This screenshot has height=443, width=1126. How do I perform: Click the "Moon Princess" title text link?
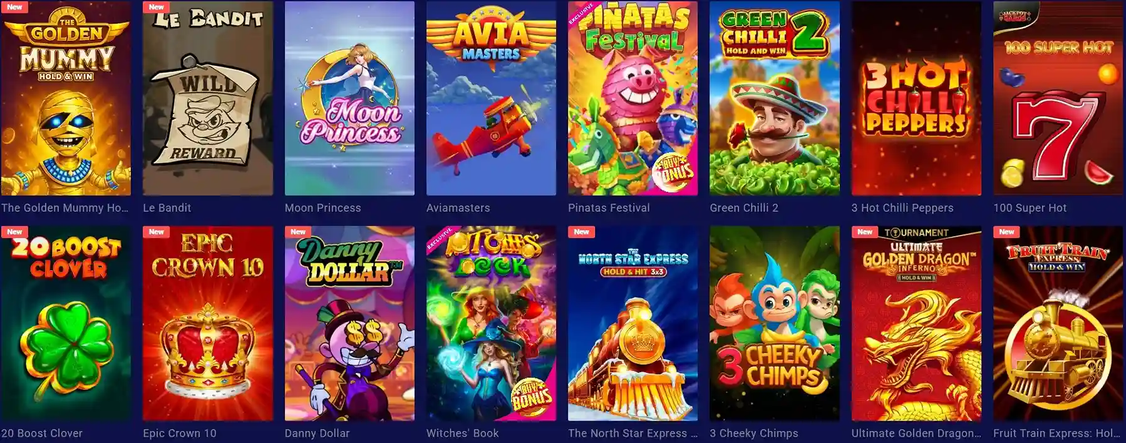(x=323, y=208)
